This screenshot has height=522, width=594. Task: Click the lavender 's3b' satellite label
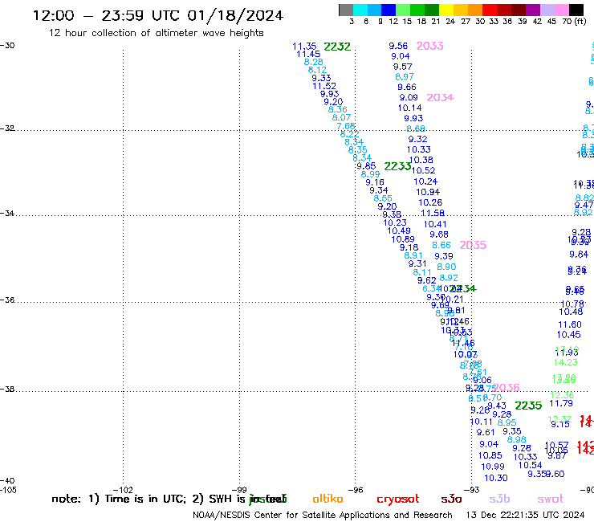click(499, 500)
